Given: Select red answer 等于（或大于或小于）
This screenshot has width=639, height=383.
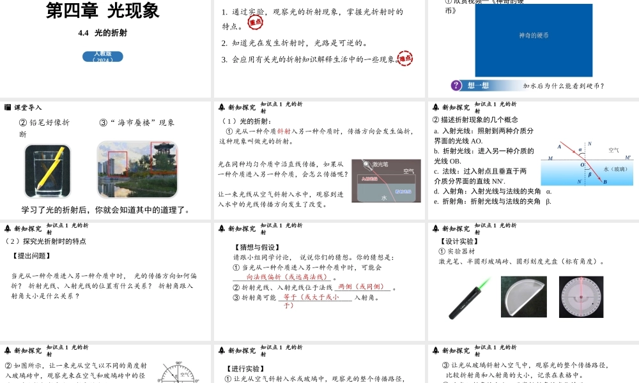Looking at the screenshot, I should pyautogui.click(x=311, y=301).
